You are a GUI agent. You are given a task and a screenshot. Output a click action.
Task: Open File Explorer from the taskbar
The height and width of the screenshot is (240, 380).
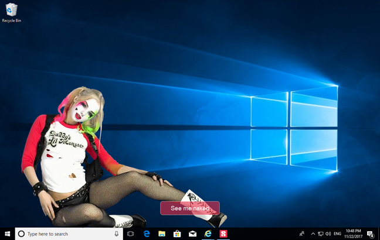click(x=162, y=234)
